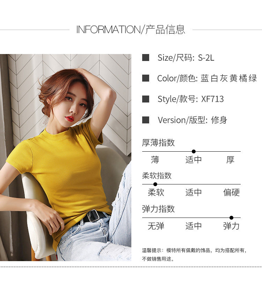262x281 pixels.
Task: Select the 弹力 label under elasticity scale
Action: tap(231, 226)
